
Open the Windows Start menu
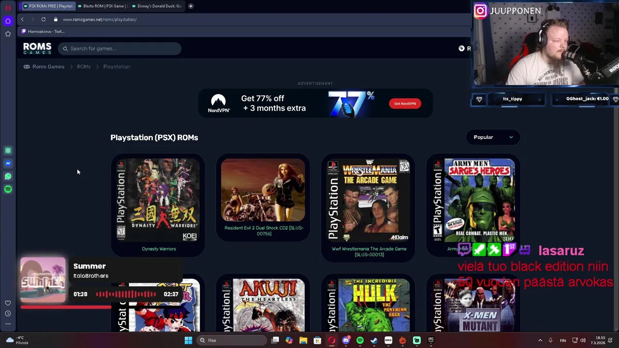pos(188,340)
